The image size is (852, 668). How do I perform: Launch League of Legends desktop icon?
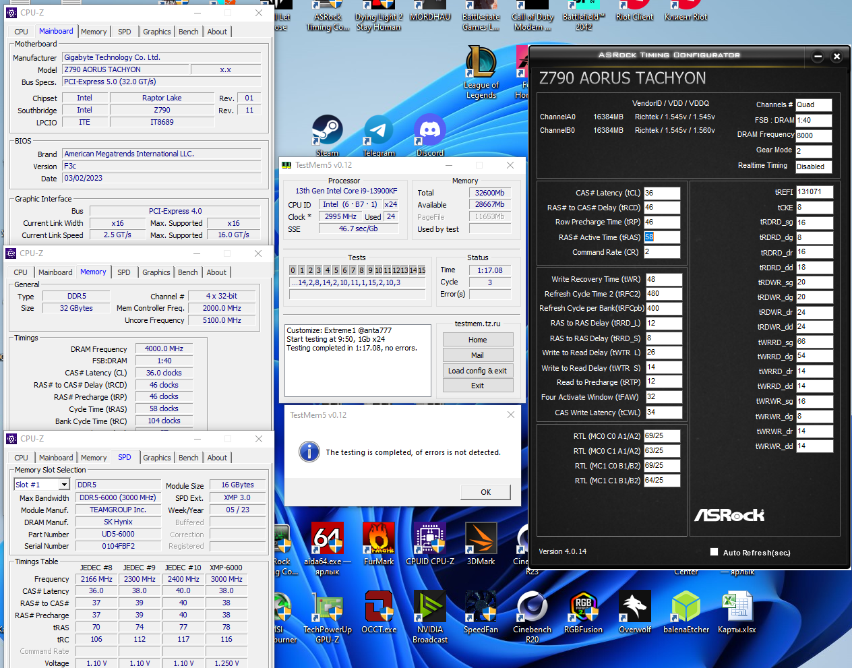click(481, 72)
